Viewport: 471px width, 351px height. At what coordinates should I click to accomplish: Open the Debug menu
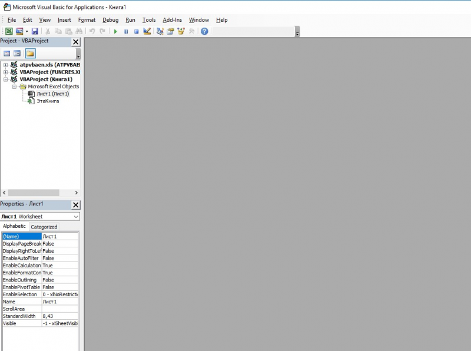[x=111, y=20]
